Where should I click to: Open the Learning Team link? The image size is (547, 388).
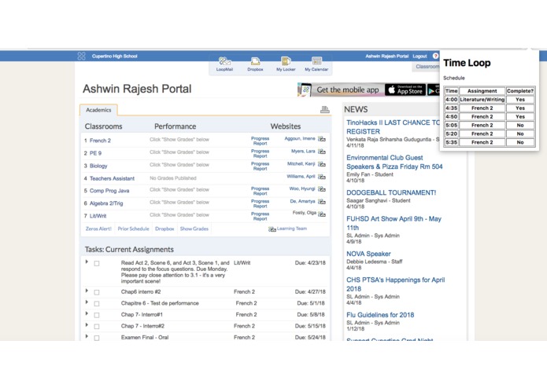coord(292,229)
